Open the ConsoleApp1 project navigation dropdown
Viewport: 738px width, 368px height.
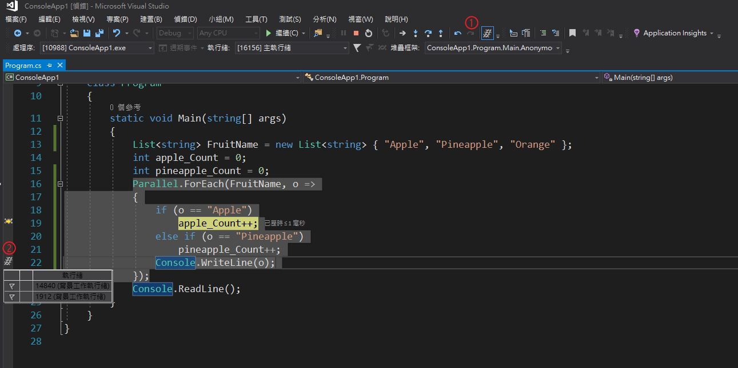coord(153,77)
